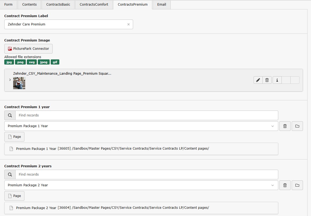
Task: Show image file info with the 'i' icon
Action: [x=277, y=80]
